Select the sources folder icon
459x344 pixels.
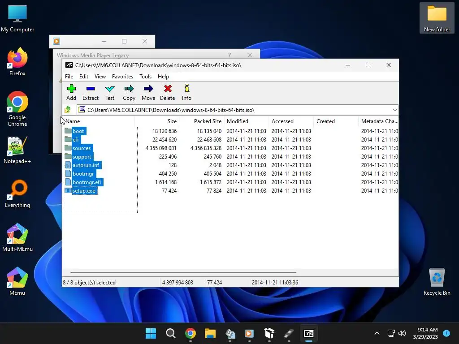[68, 148]
